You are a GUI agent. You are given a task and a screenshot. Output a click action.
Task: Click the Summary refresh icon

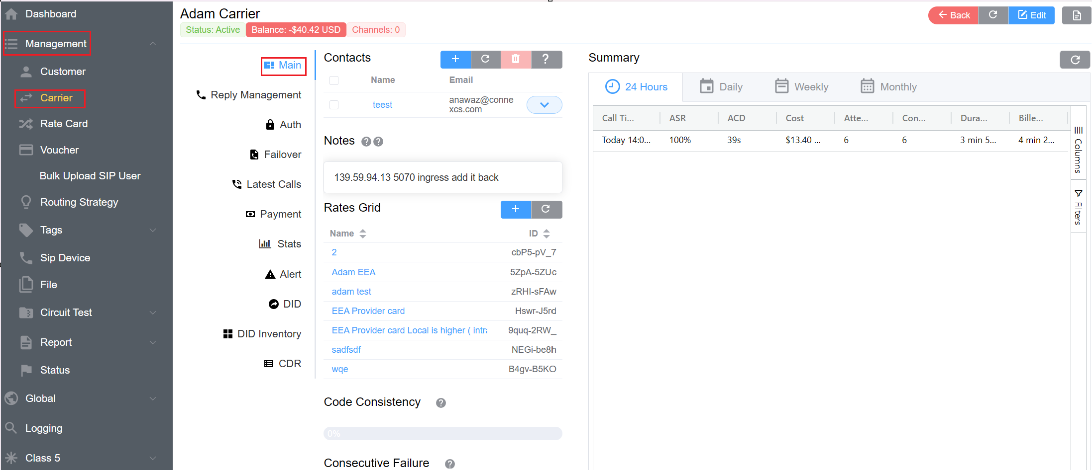pos(1075,60)
